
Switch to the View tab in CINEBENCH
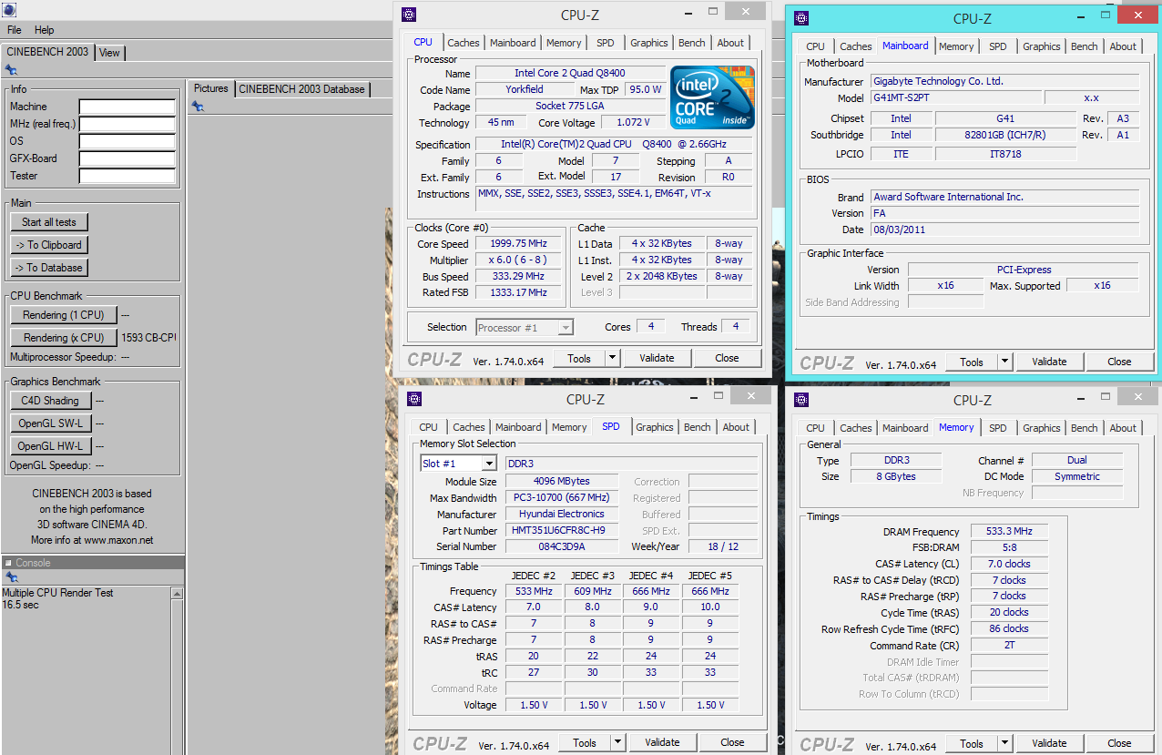[x=109, y=53]
